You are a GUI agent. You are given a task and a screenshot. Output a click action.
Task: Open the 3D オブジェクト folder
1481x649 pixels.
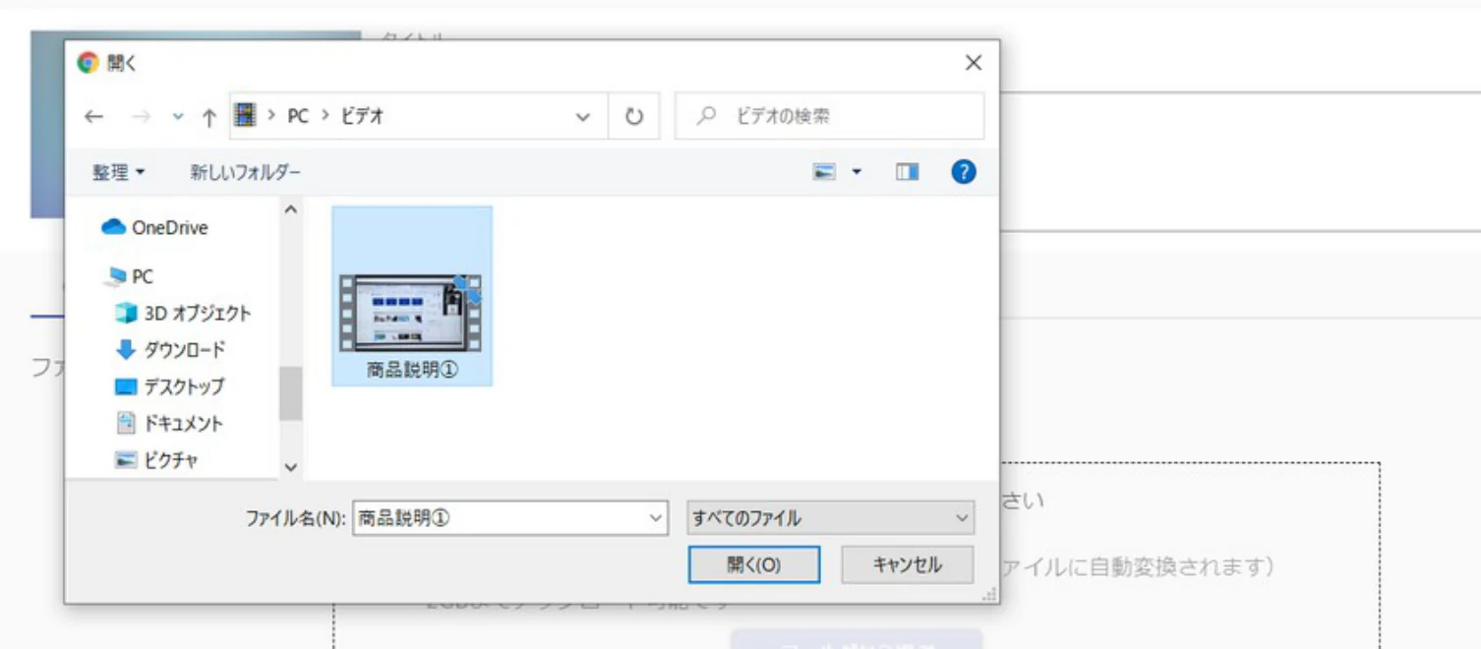183,313
